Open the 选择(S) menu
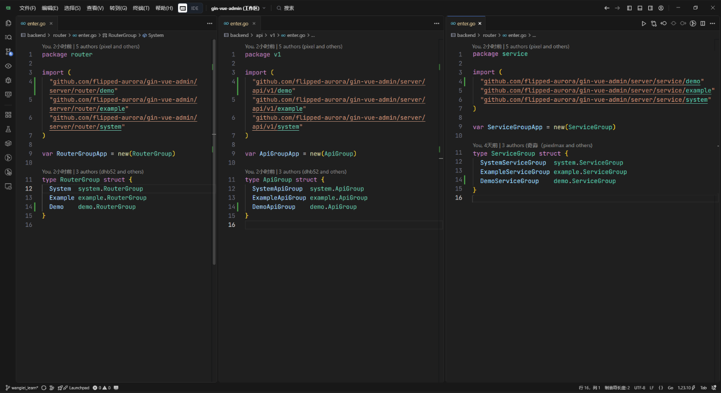Image resolution: width=721 pixels, height=393 pixels. tap(72, 8)
